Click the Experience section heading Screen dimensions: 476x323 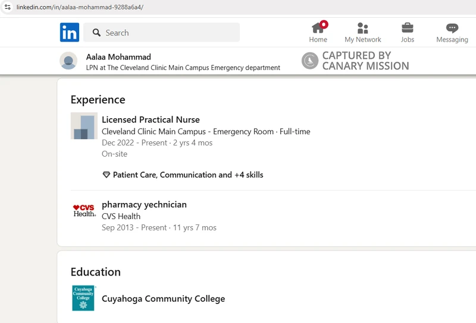click(98, 100)
